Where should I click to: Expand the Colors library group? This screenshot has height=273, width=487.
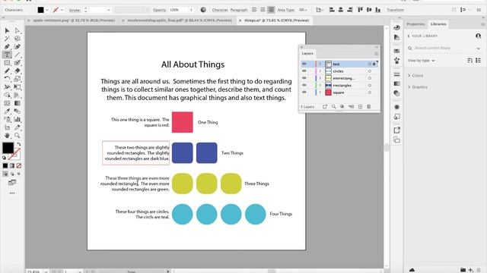pyautogui.click(x=409, y=76)
